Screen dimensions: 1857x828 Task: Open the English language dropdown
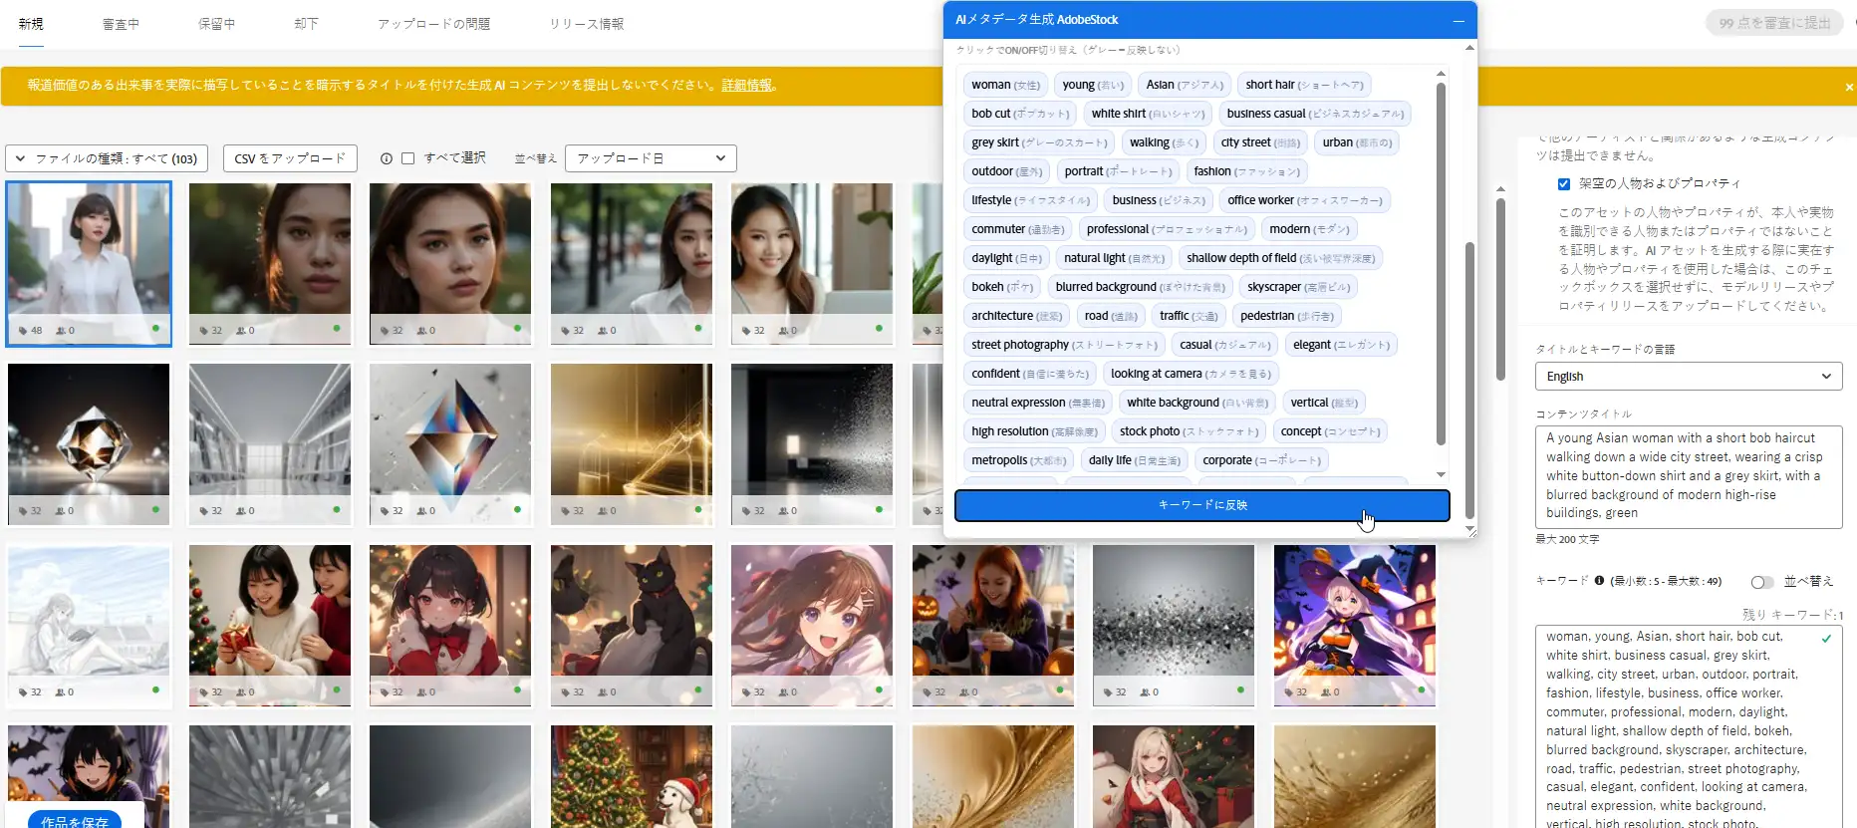click(1688, 377)
